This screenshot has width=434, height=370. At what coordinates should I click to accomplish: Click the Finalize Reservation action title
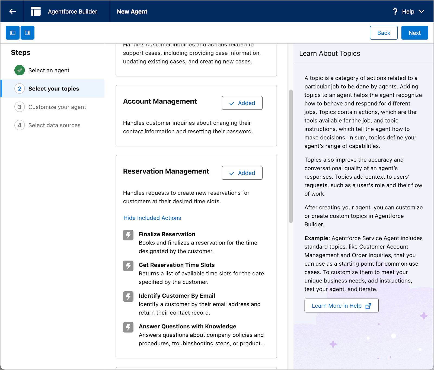coord(167,234)
